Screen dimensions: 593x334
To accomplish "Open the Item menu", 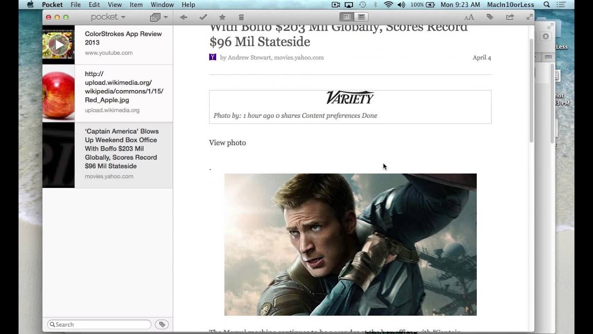I will (x=136, y=5).
